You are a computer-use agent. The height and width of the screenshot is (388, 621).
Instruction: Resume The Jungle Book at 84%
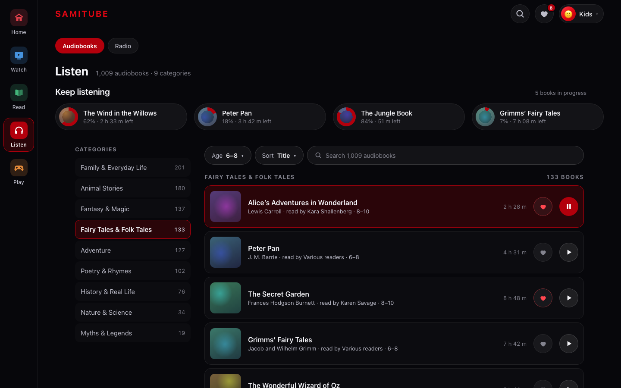coord(399,117)
